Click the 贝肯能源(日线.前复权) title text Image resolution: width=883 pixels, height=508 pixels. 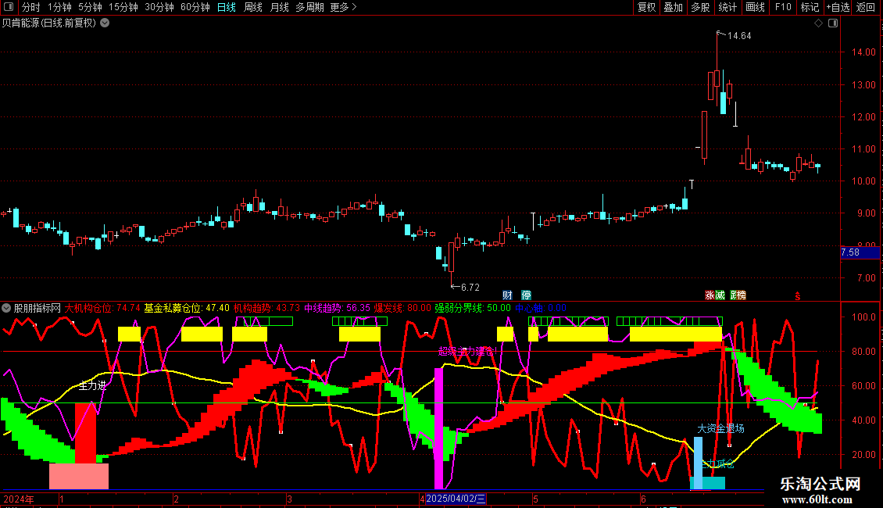click(49, 23)
